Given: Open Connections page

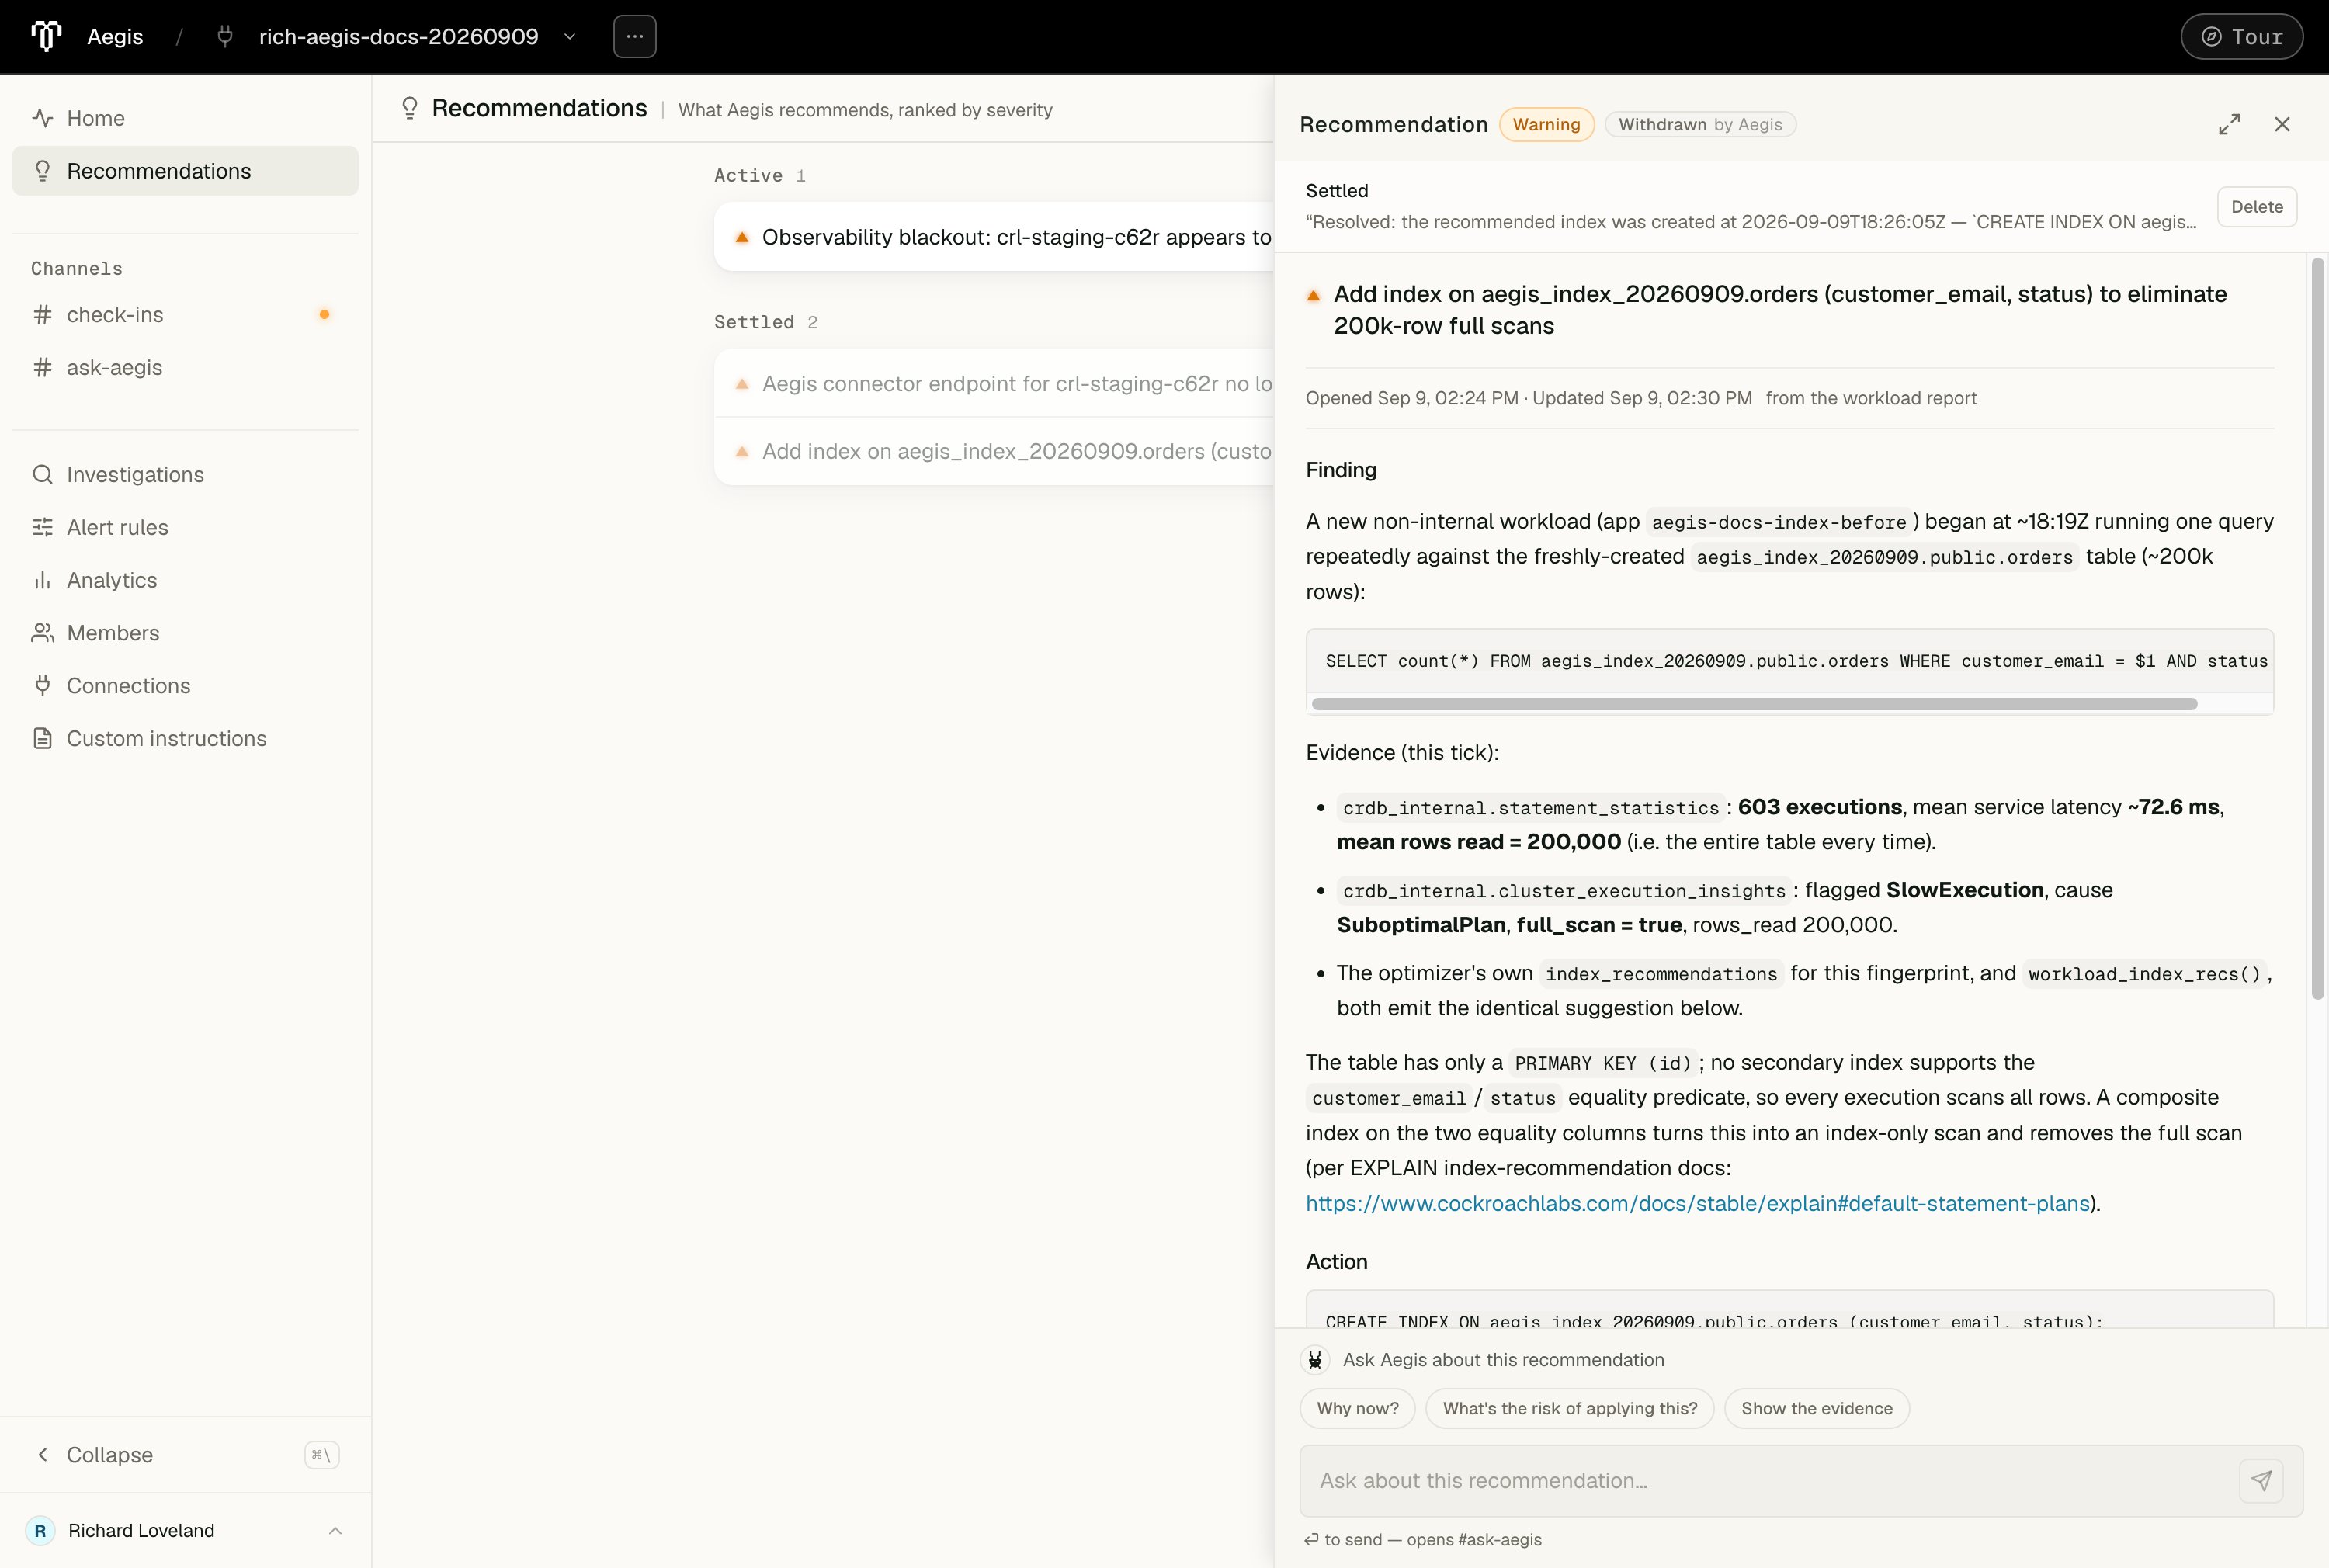Looking at the screenshot, I should tap(185, 686).
